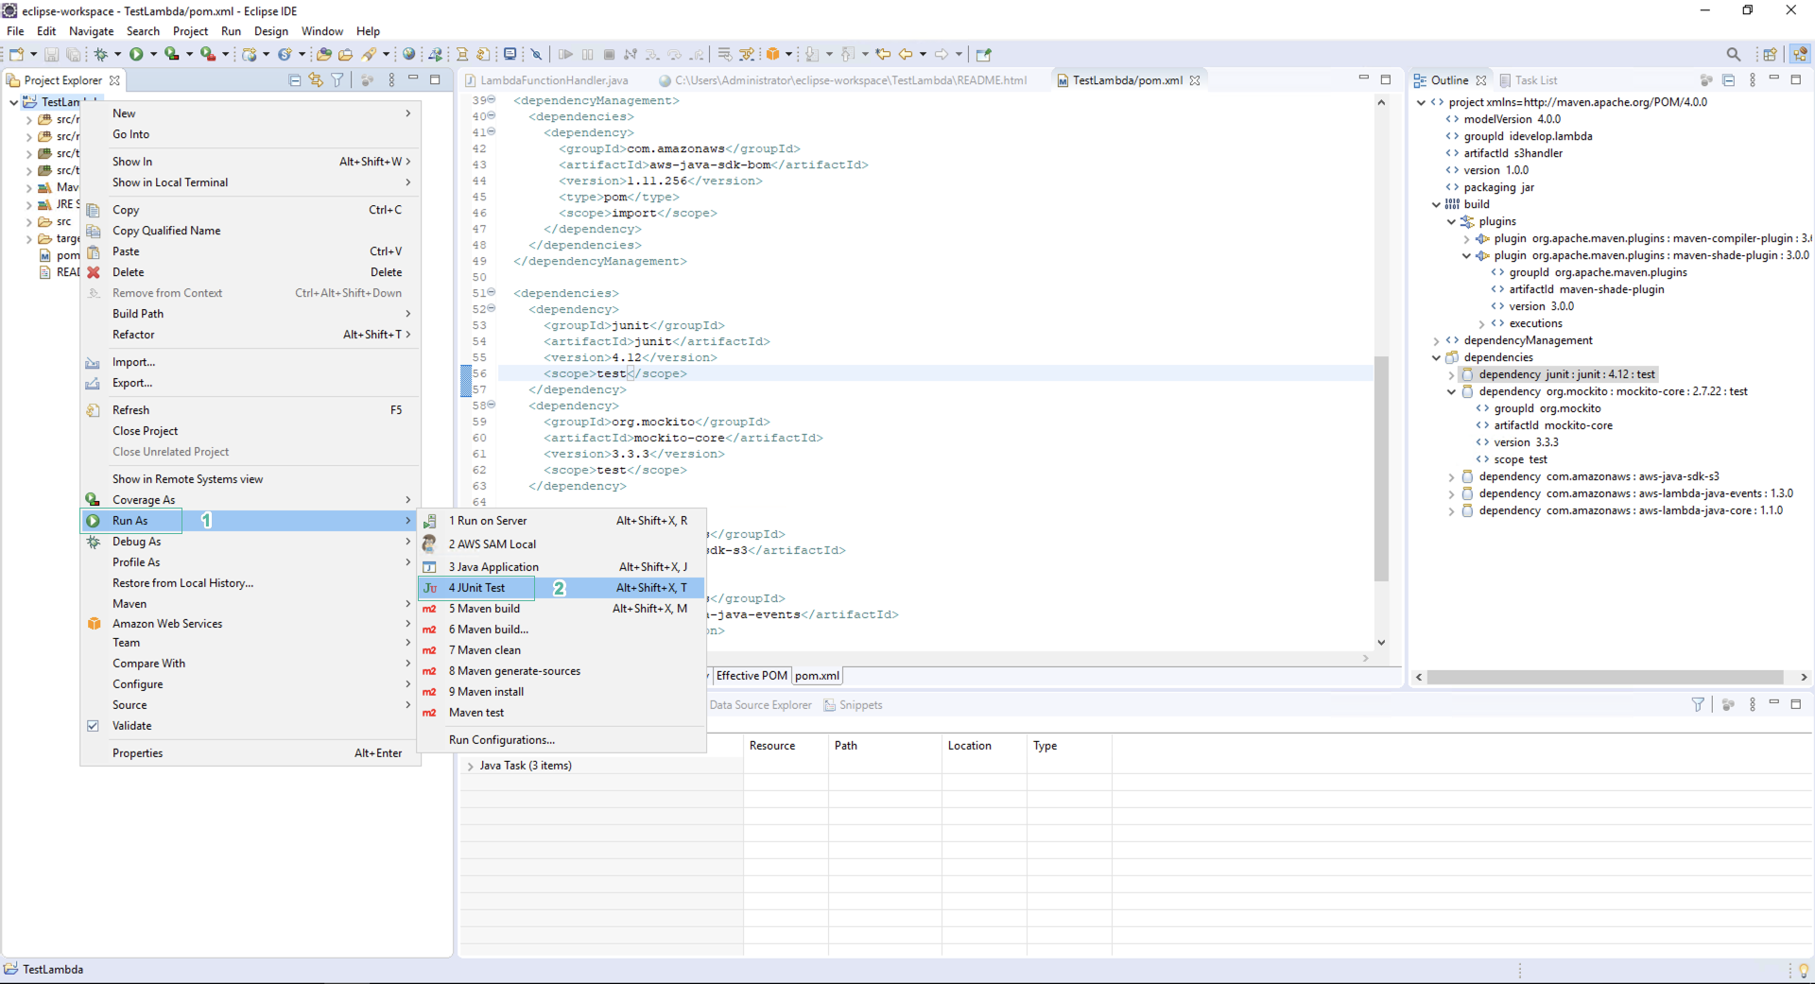Click the Resource column header

coord(786,746)
